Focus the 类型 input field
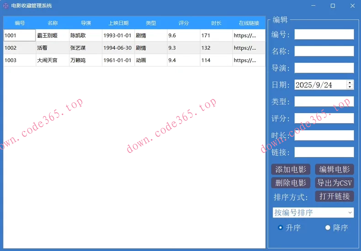The image size is (361, 251). pyautogui.click(x=324, y=101)
